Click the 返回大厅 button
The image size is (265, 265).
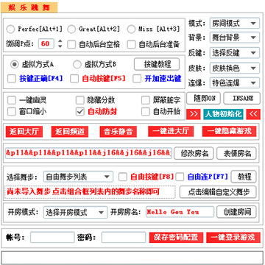coord(24,132)
